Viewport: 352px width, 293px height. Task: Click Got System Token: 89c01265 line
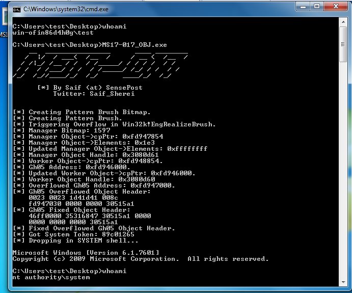pyautogui.click(x=73, y=234)
